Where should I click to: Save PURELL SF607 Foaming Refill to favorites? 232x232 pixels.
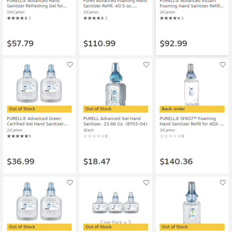[223, 65]
